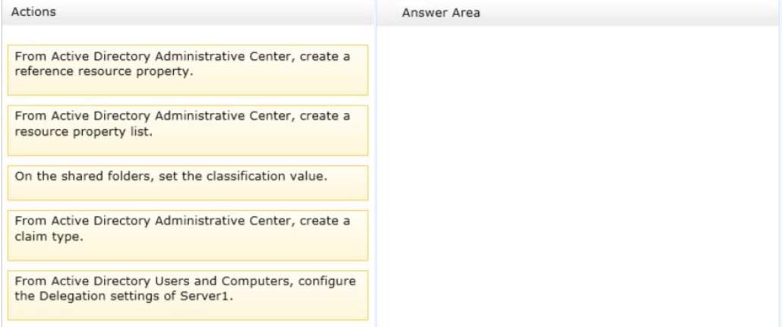Click the Answer Area panel header

point(579,13)
